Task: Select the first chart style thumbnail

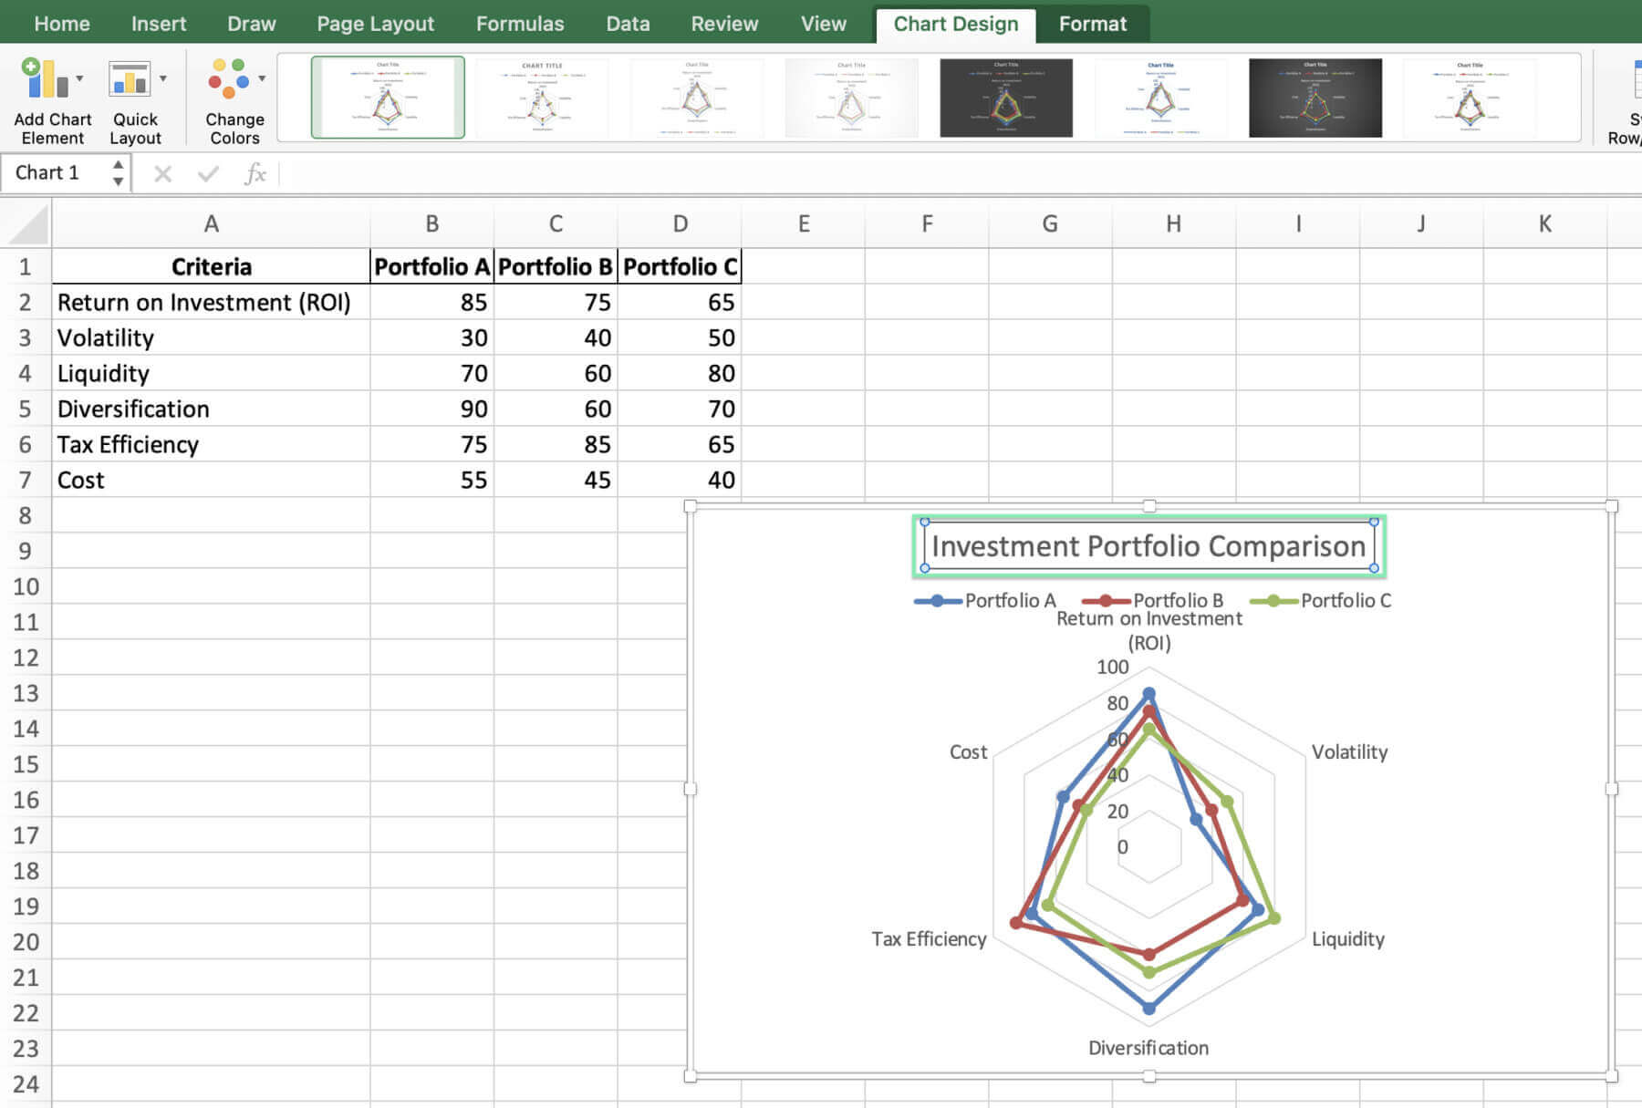Action: [x=388, y=98]
